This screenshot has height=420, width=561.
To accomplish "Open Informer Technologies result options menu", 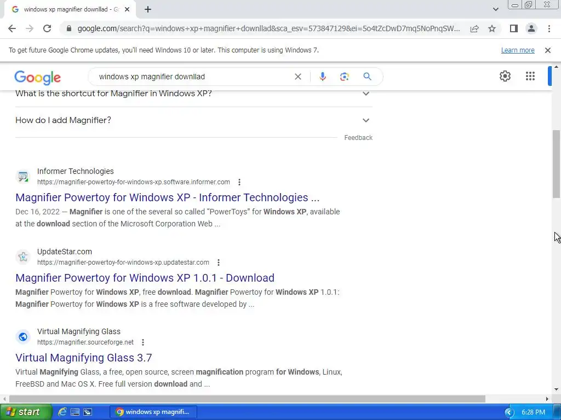I will (239, 182).
